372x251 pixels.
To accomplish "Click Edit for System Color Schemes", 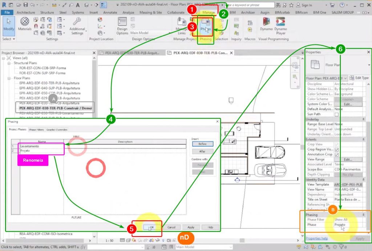I will click(x=348, y=104).
